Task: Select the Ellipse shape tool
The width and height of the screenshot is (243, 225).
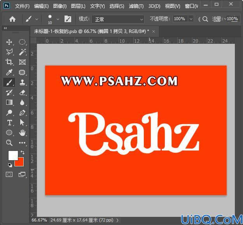Action: [9, 133]
